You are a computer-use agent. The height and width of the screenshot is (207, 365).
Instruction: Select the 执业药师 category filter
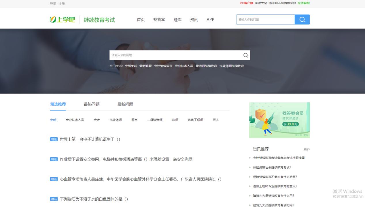tap(116, 120)
